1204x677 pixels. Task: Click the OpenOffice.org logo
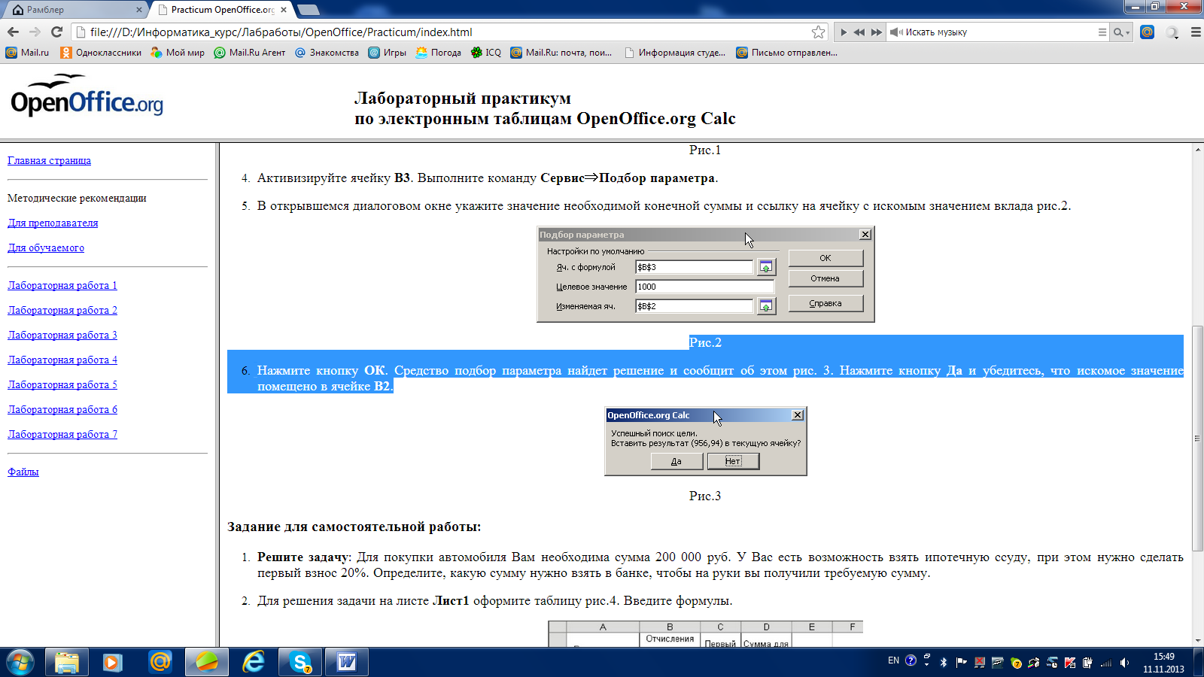pos(87,96)
